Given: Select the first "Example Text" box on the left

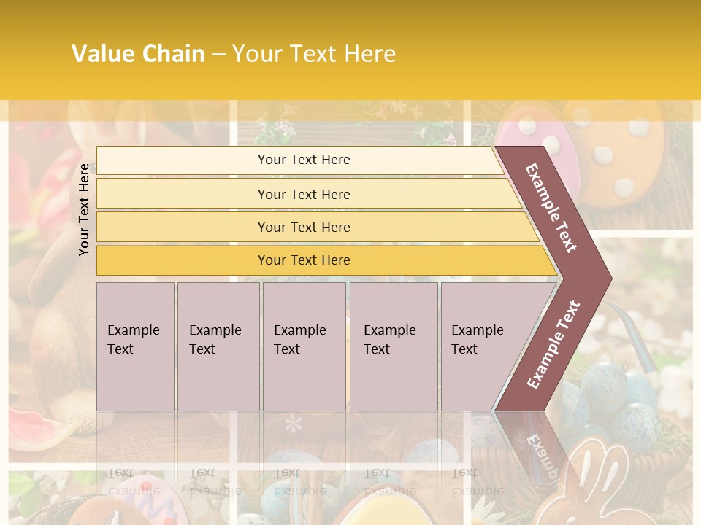Looking at the screenshot, I should pyautogui.click(x=135, y=345).
